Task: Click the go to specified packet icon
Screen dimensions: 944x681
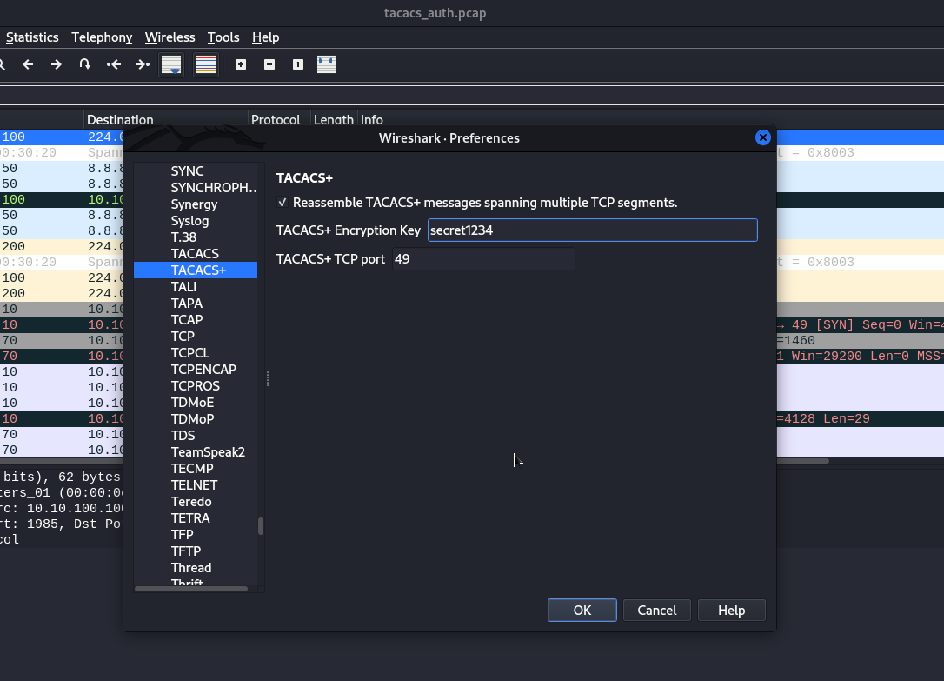Action: tap(84, 64)
